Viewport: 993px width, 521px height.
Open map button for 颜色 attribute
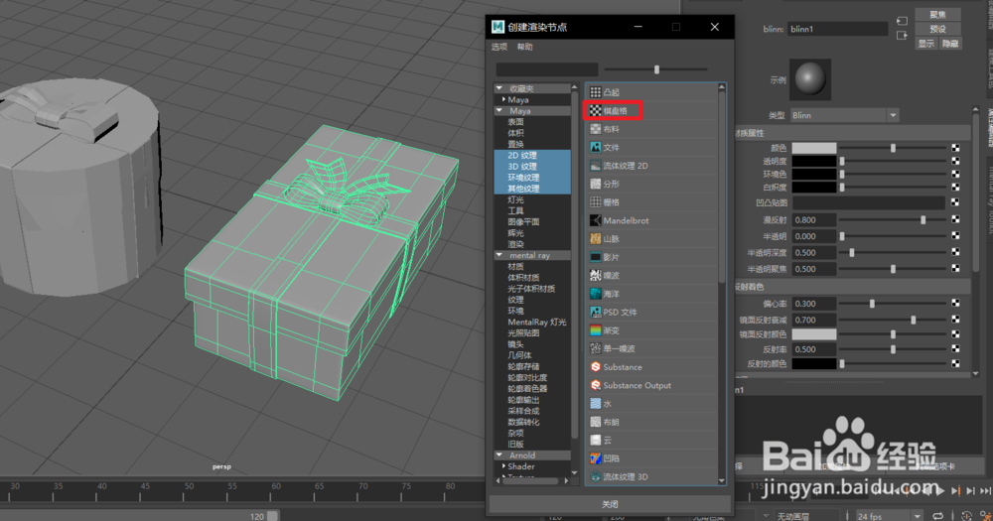point(955,148)
